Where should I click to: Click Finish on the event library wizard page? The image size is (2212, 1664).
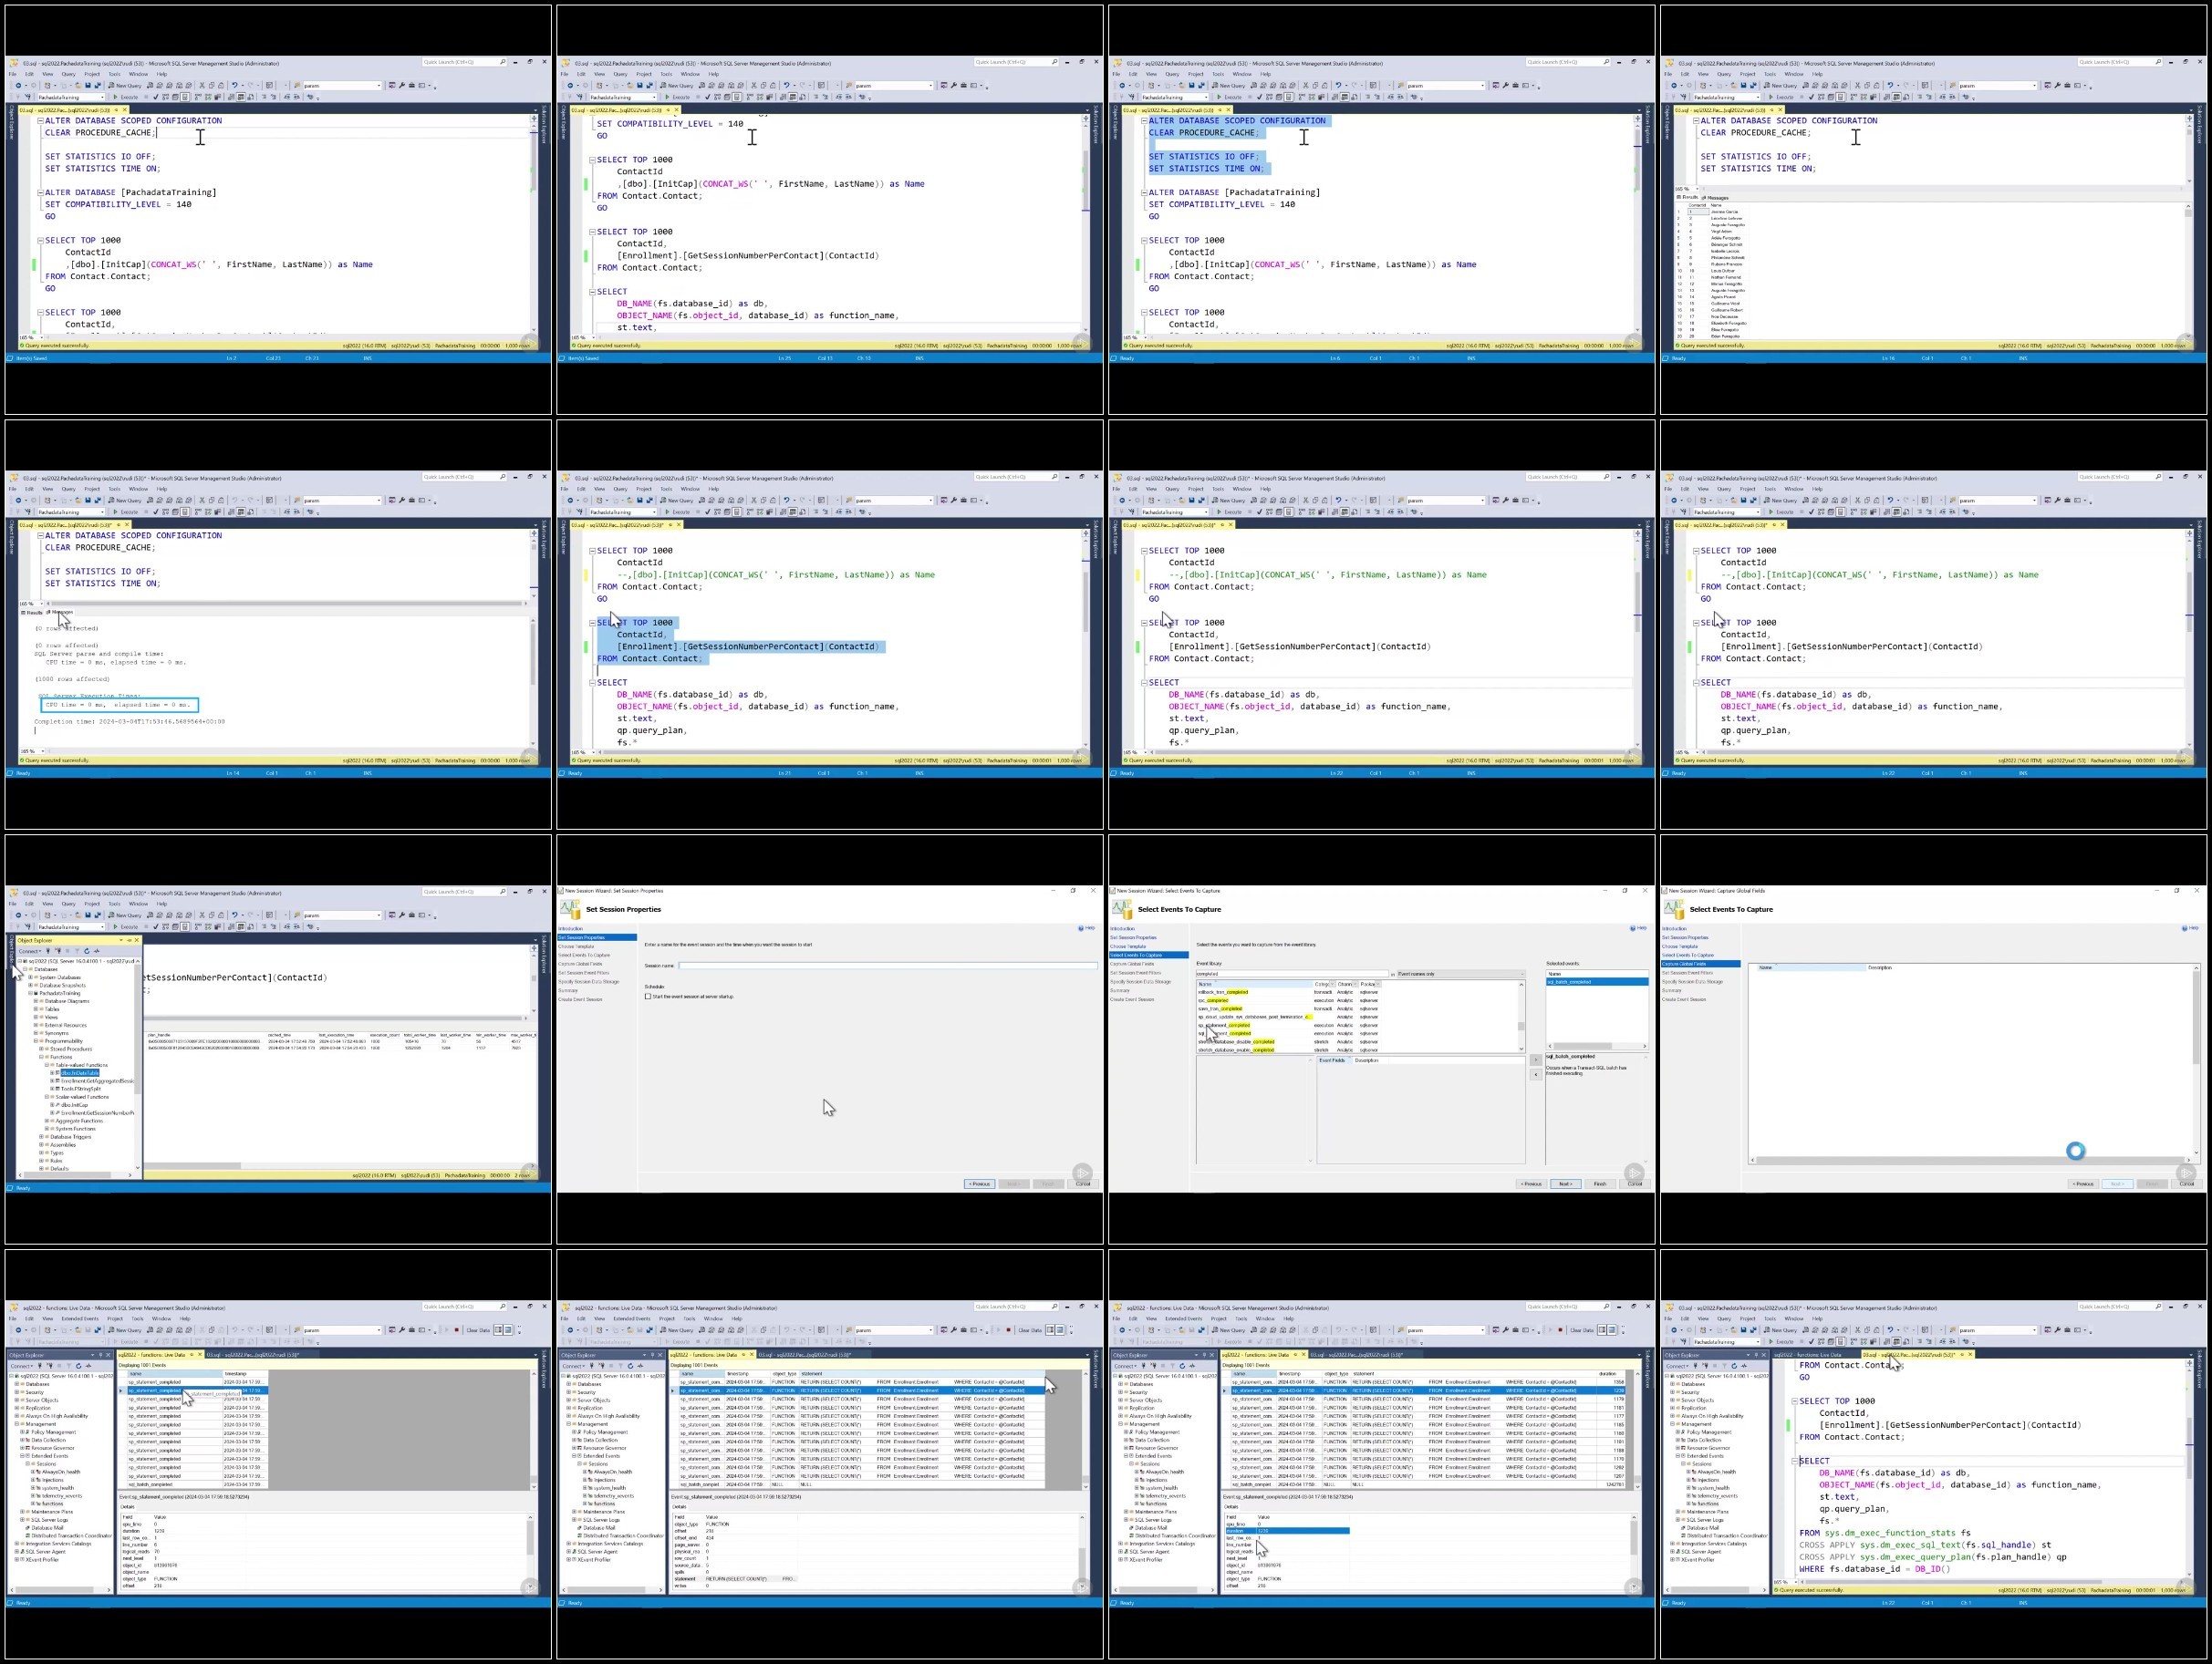pyautogui.click(x=1599, y=1184)
